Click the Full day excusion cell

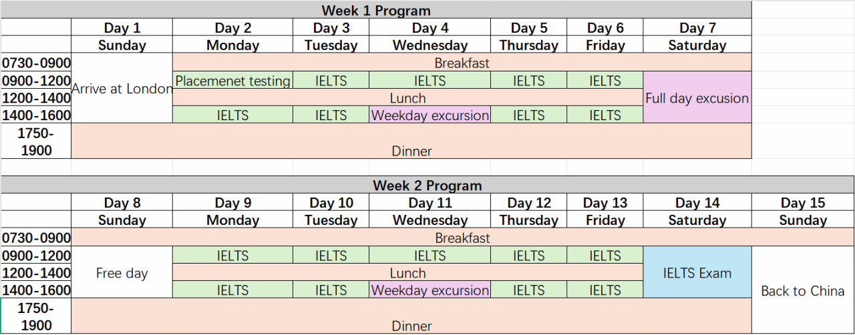click(697, 98)
